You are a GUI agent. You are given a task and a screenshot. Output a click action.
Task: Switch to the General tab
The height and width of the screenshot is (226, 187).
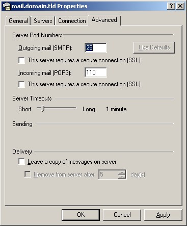tap(18, 21)
